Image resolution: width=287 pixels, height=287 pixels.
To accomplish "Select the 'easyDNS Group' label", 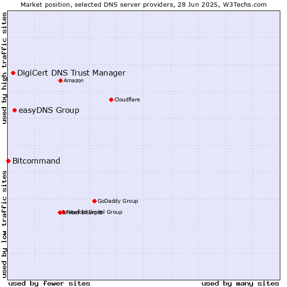I will click(49, 110).
